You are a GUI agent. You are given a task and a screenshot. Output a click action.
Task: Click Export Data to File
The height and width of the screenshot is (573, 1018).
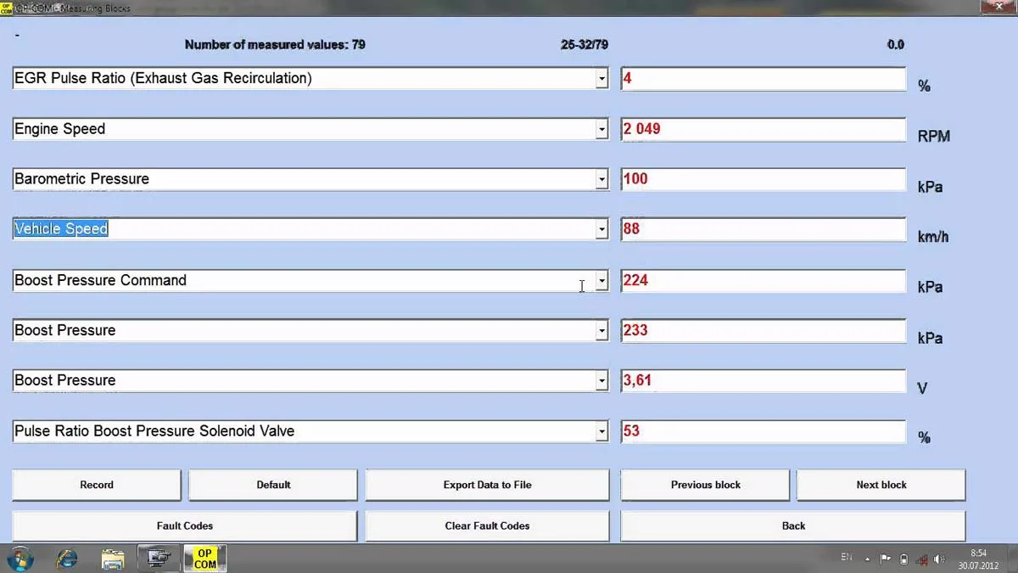point(487,485)
